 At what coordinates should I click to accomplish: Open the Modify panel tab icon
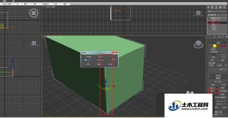[x=212, y=7]
